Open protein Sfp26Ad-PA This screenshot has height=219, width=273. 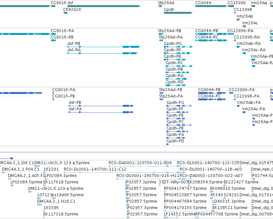click(161, 99)
